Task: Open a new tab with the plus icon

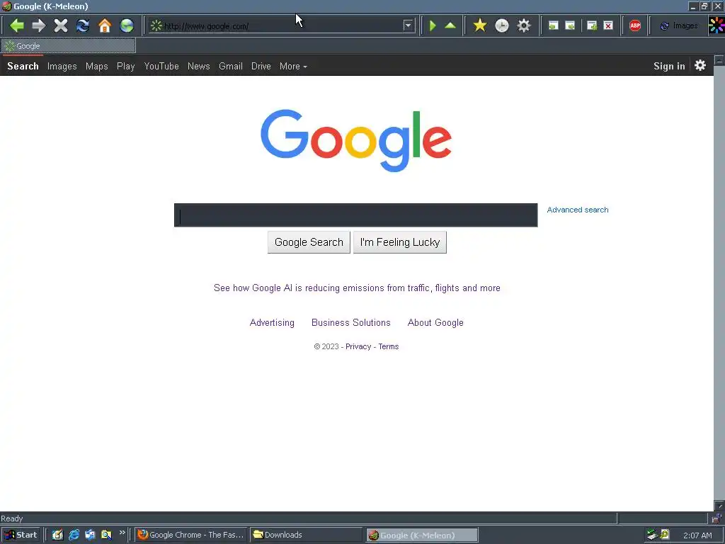Action: tap(592, 26)
